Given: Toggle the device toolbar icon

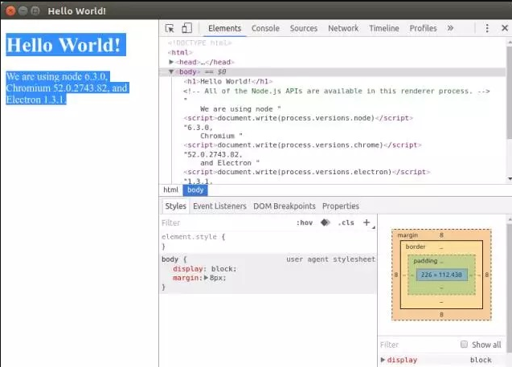Looking at the screenshot, I should 186,28.
